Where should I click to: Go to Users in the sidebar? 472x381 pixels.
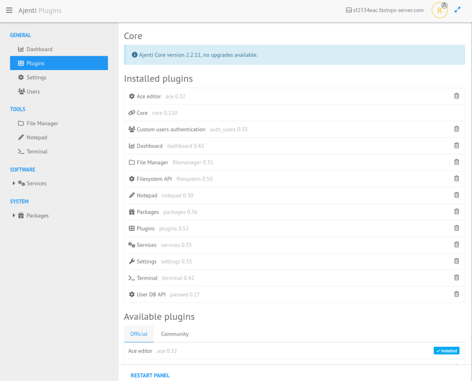click(x=33, y=92)
